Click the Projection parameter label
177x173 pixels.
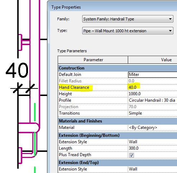pyautogui.click(x=69, y=107)
